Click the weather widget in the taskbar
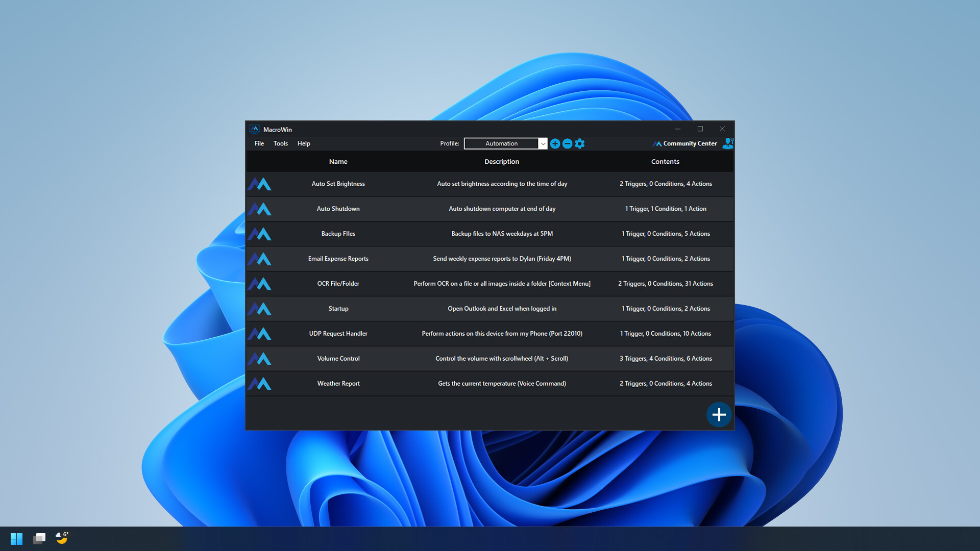The image size is (980, 551). [61, 538]
